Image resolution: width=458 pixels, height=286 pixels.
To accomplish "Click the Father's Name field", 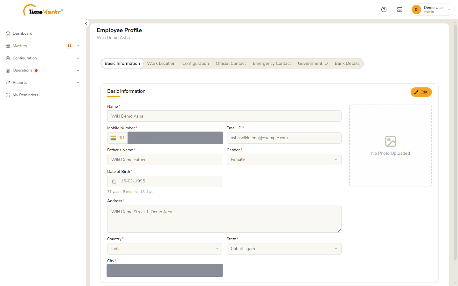I will pos(165,160).
